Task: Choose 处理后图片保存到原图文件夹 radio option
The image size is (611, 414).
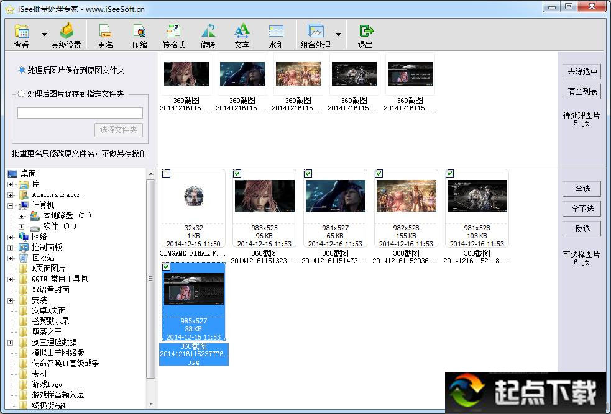Action: 21,70
